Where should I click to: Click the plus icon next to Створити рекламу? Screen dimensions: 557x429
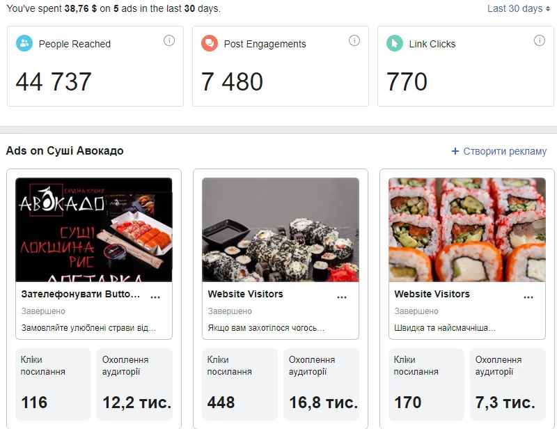point(455,151)
